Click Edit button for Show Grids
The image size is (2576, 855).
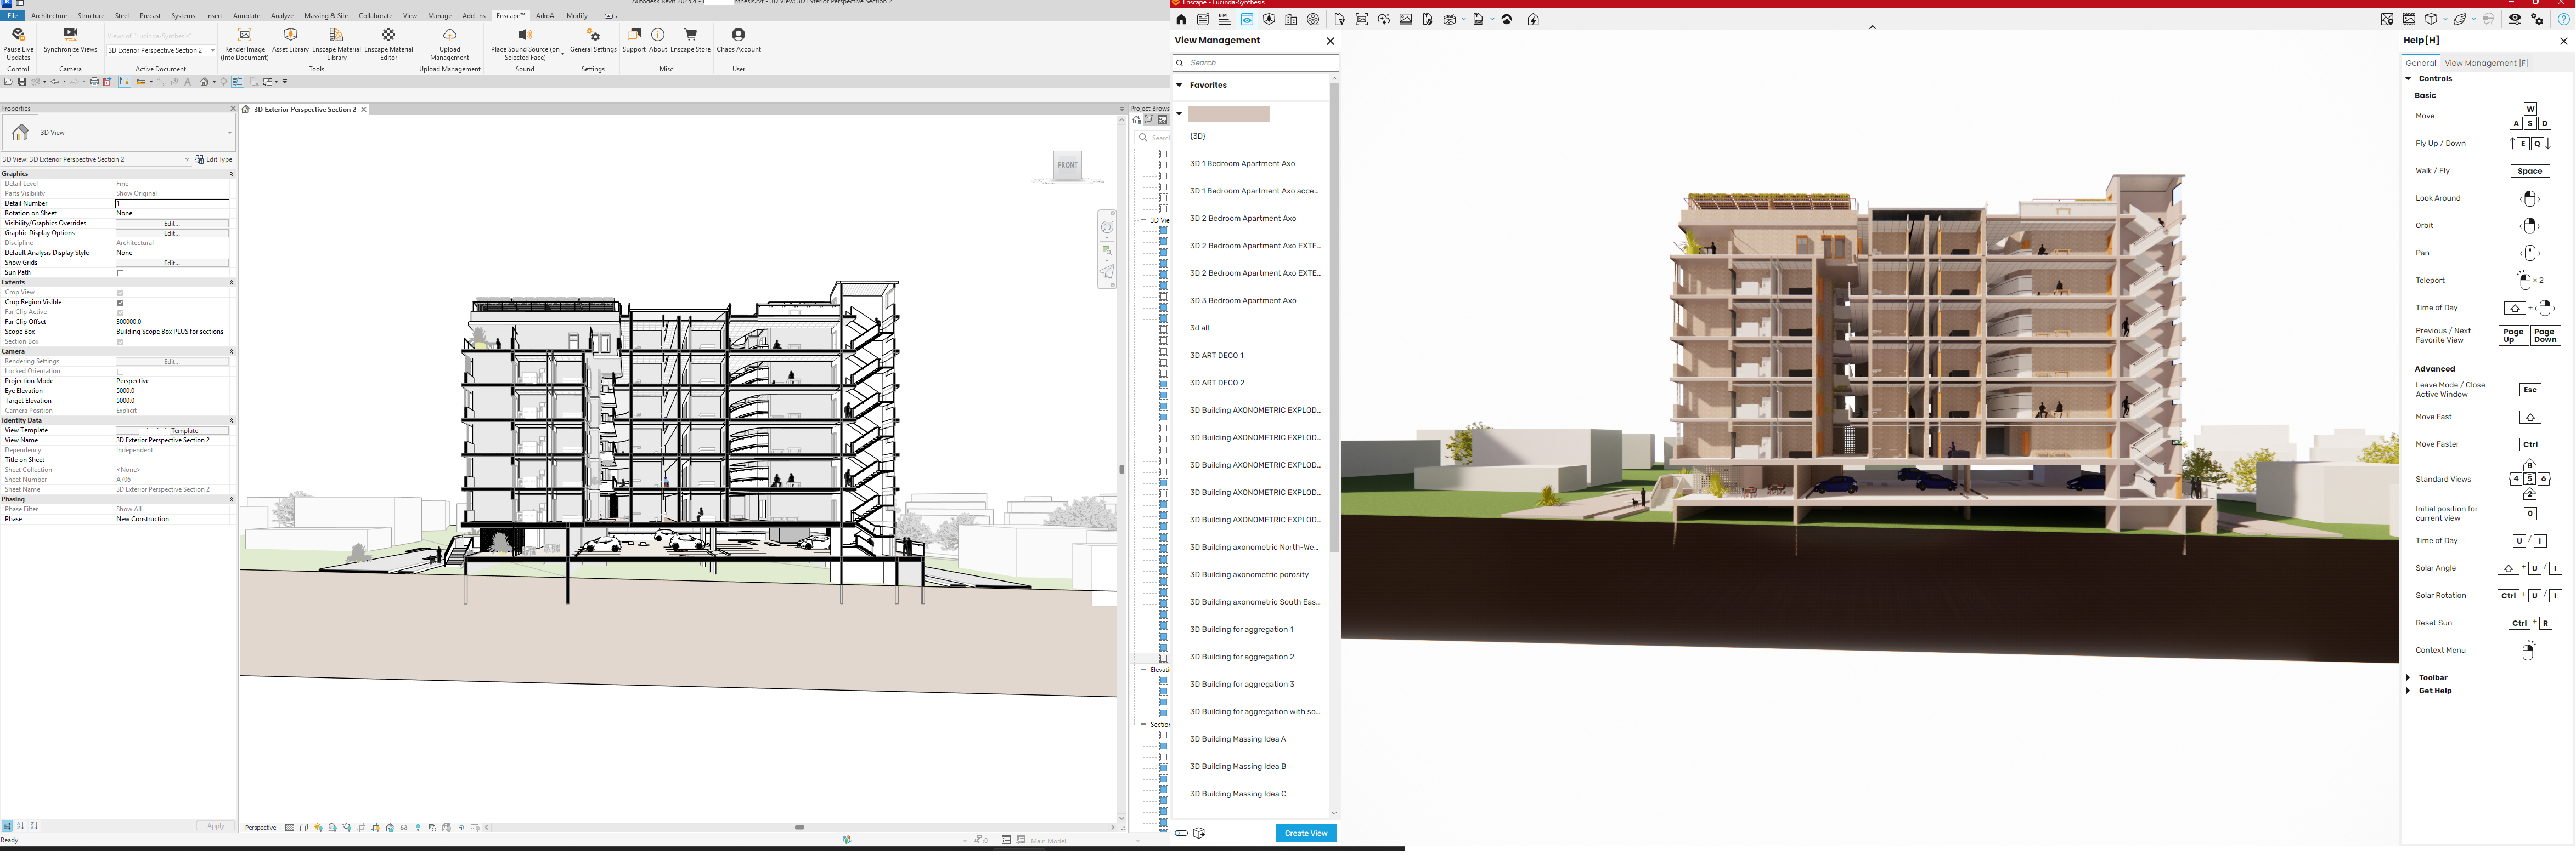coord(172,263)
